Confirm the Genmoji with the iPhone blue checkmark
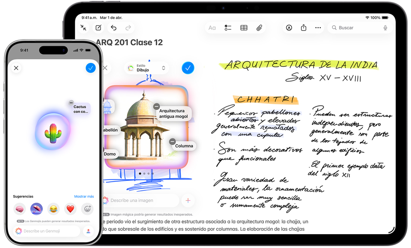This screenshot has width=411, height=248. coord(90,68)
